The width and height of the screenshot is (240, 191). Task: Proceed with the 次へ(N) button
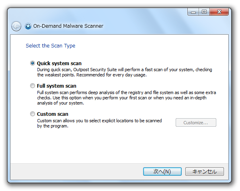[x=162, y=171]
